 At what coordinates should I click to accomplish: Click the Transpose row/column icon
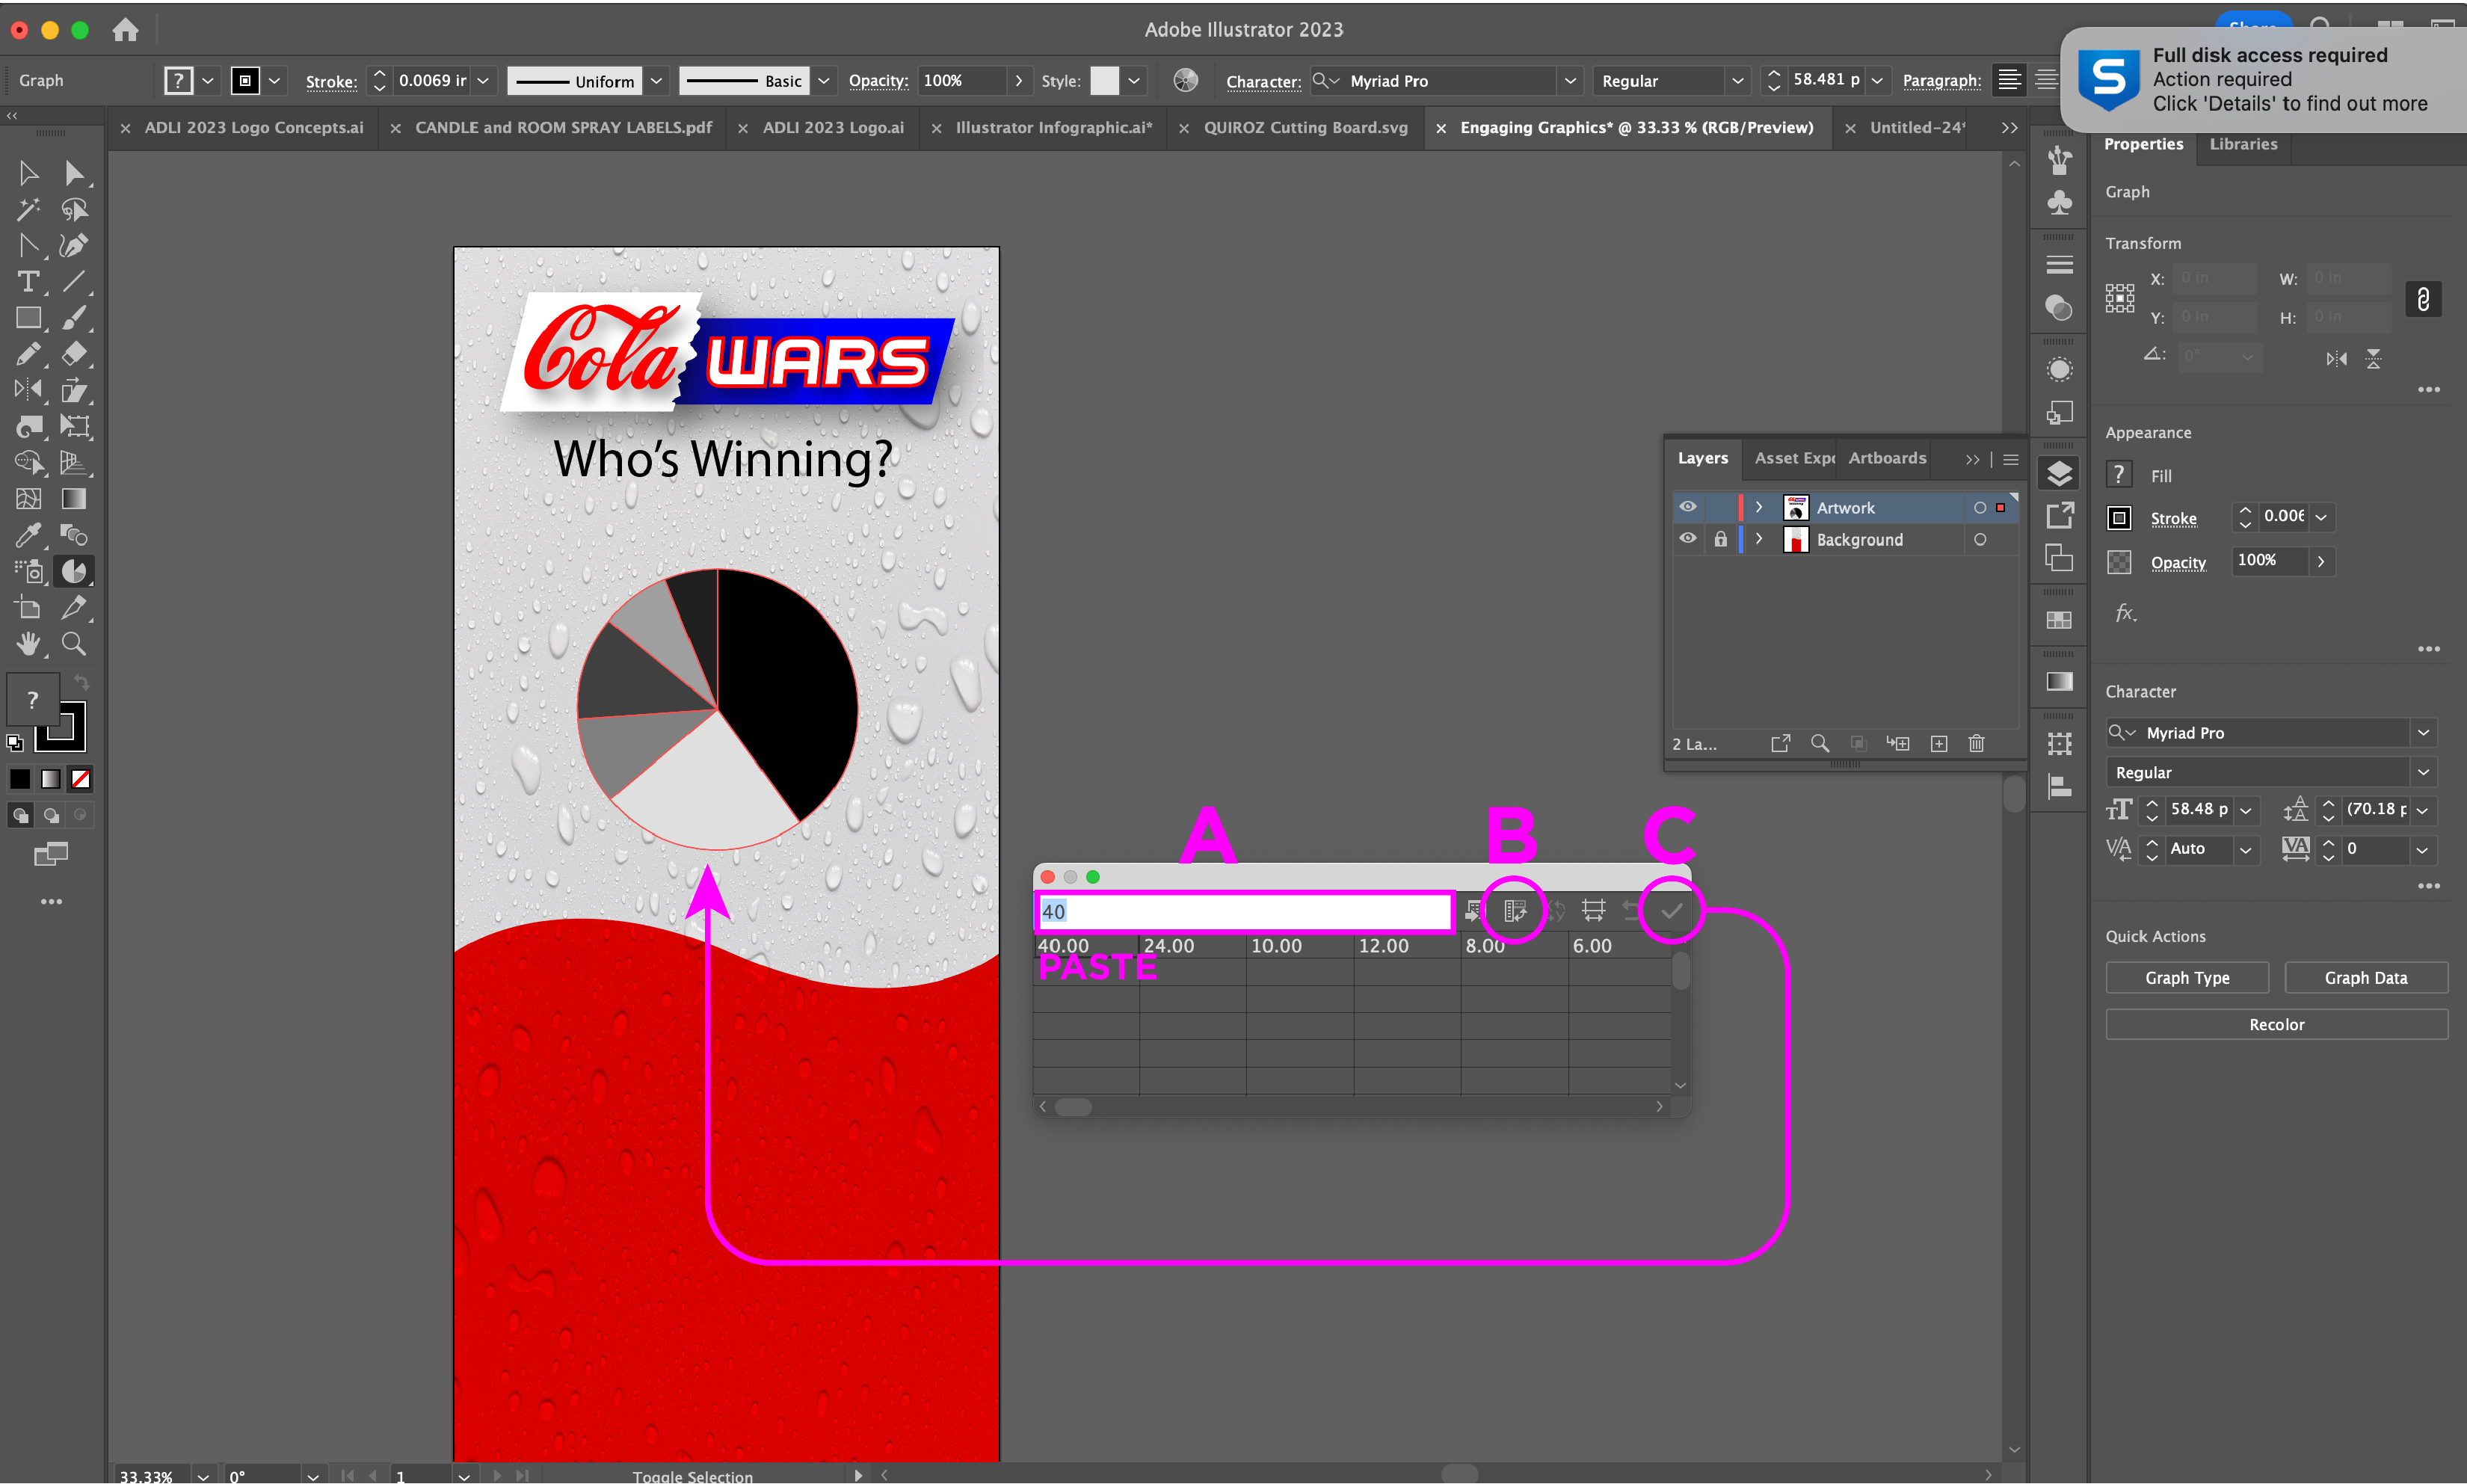(1515, 911)
